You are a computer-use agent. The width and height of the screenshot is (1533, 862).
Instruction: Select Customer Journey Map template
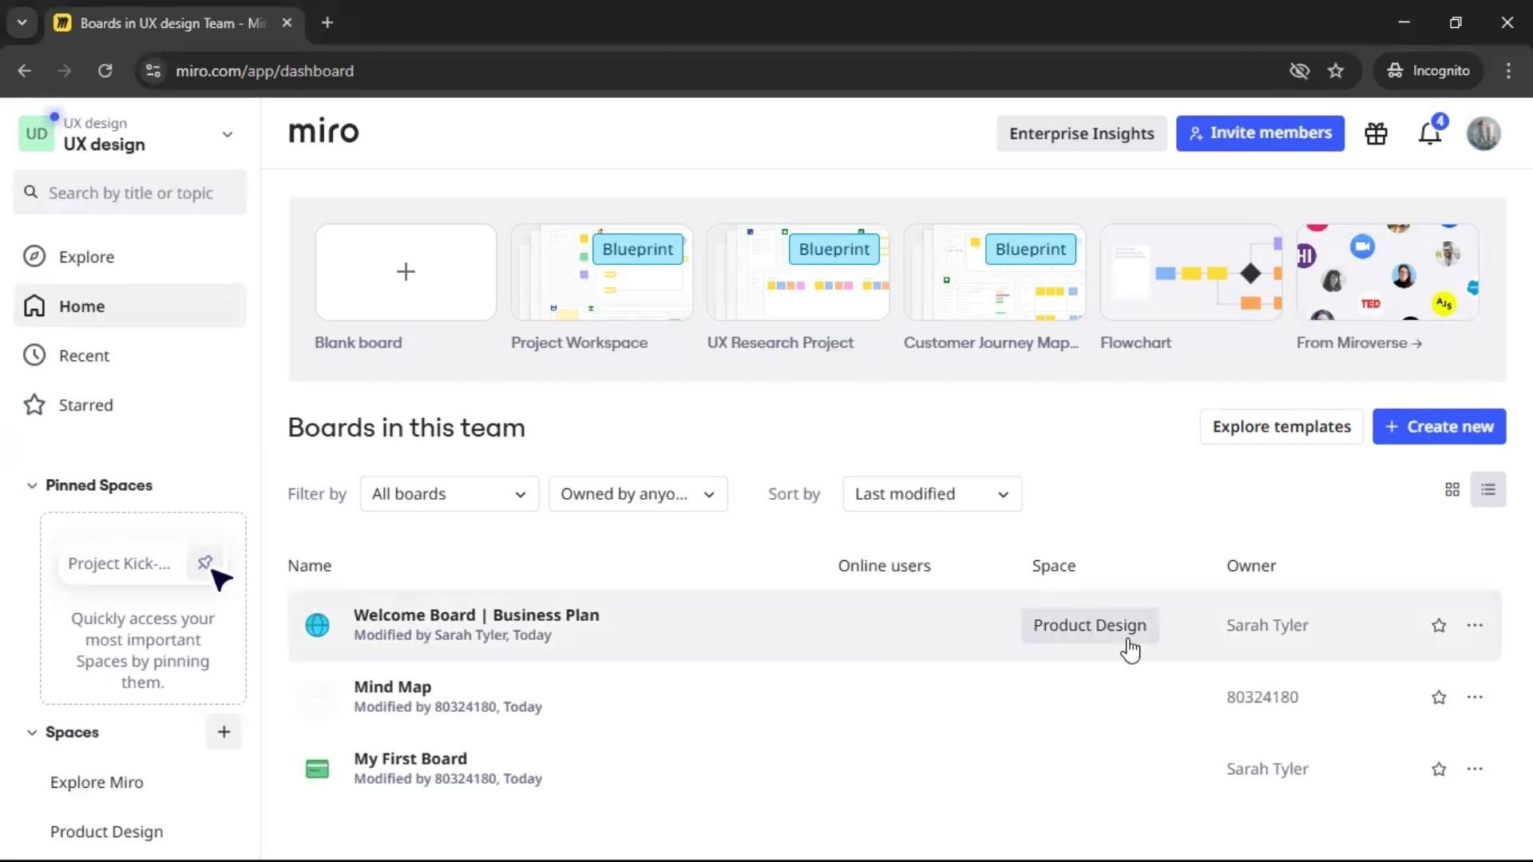point(994,273)
